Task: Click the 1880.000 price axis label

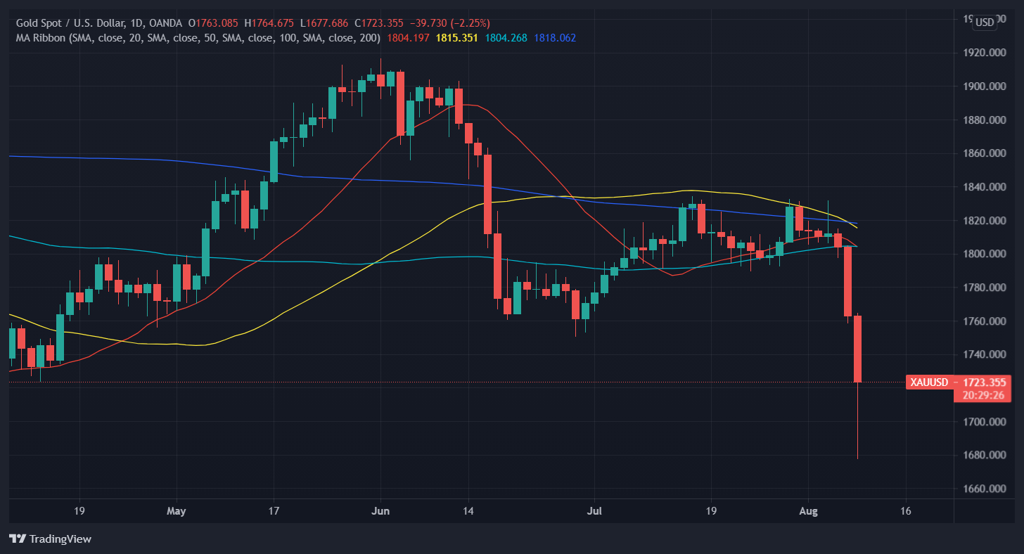Action: tap(985, 120)
